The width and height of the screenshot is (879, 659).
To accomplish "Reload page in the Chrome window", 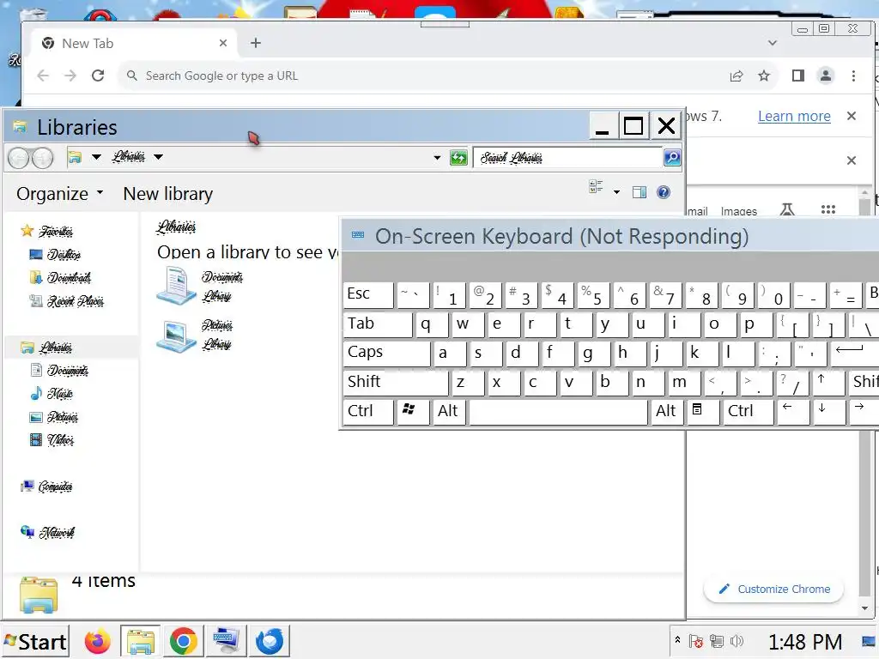I will [x=98, y=76].
